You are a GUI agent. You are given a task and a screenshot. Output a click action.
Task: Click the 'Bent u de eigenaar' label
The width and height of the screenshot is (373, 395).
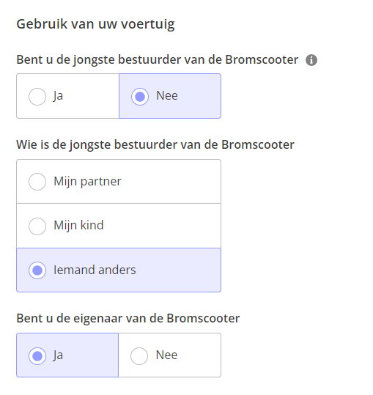coord(128,318)
